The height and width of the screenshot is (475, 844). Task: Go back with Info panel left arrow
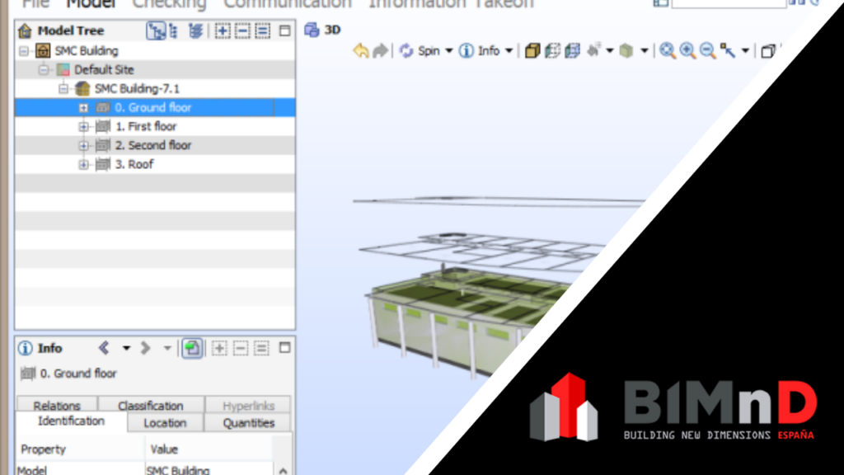point(104,348)
